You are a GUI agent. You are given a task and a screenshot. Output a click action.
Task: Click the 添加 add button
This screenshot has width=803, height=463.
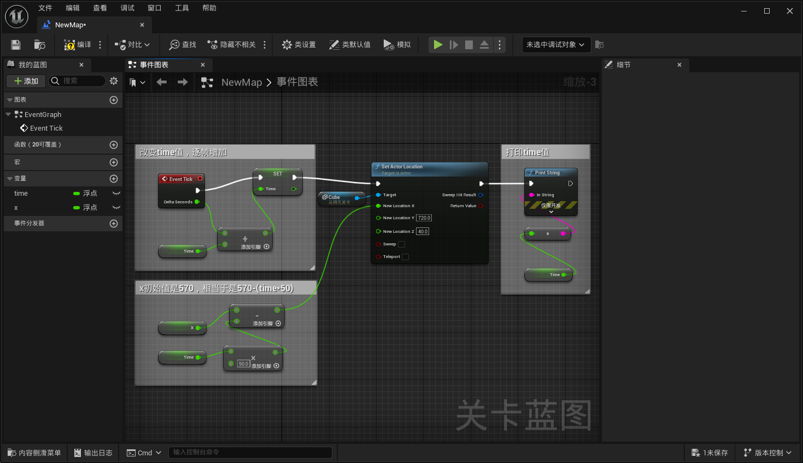pyautogui.click(x=26, y=81)
